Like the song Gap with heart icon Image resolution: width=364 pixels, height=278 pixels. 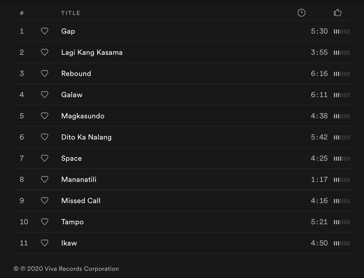(x=45, y=31)
